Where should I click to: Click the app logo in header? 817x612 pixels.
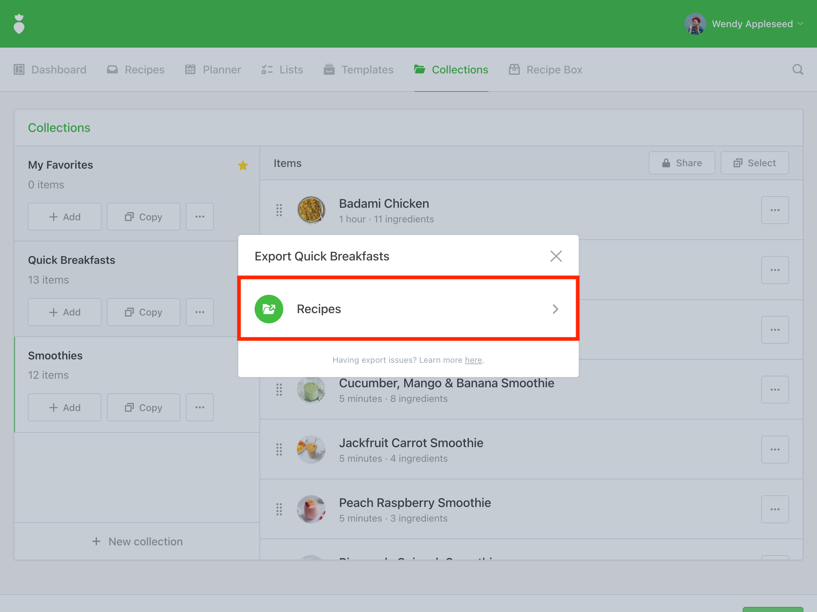click(x=19, y=24)
